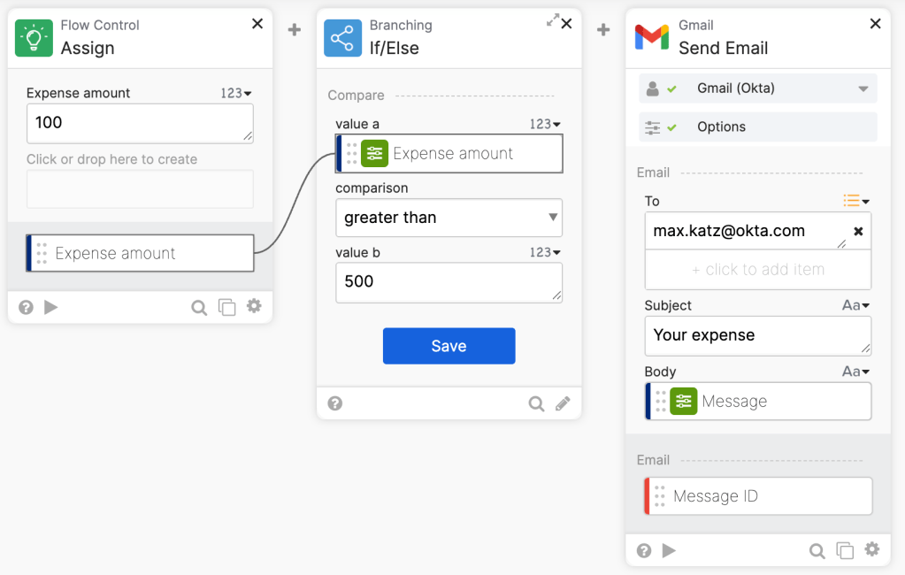Click the Gmail logo icon
905x575 pixels.
coord(652,38)
